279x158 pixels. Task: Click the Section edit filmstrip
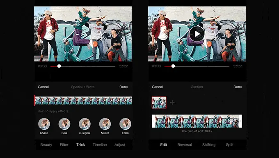(x=197, y=121)
